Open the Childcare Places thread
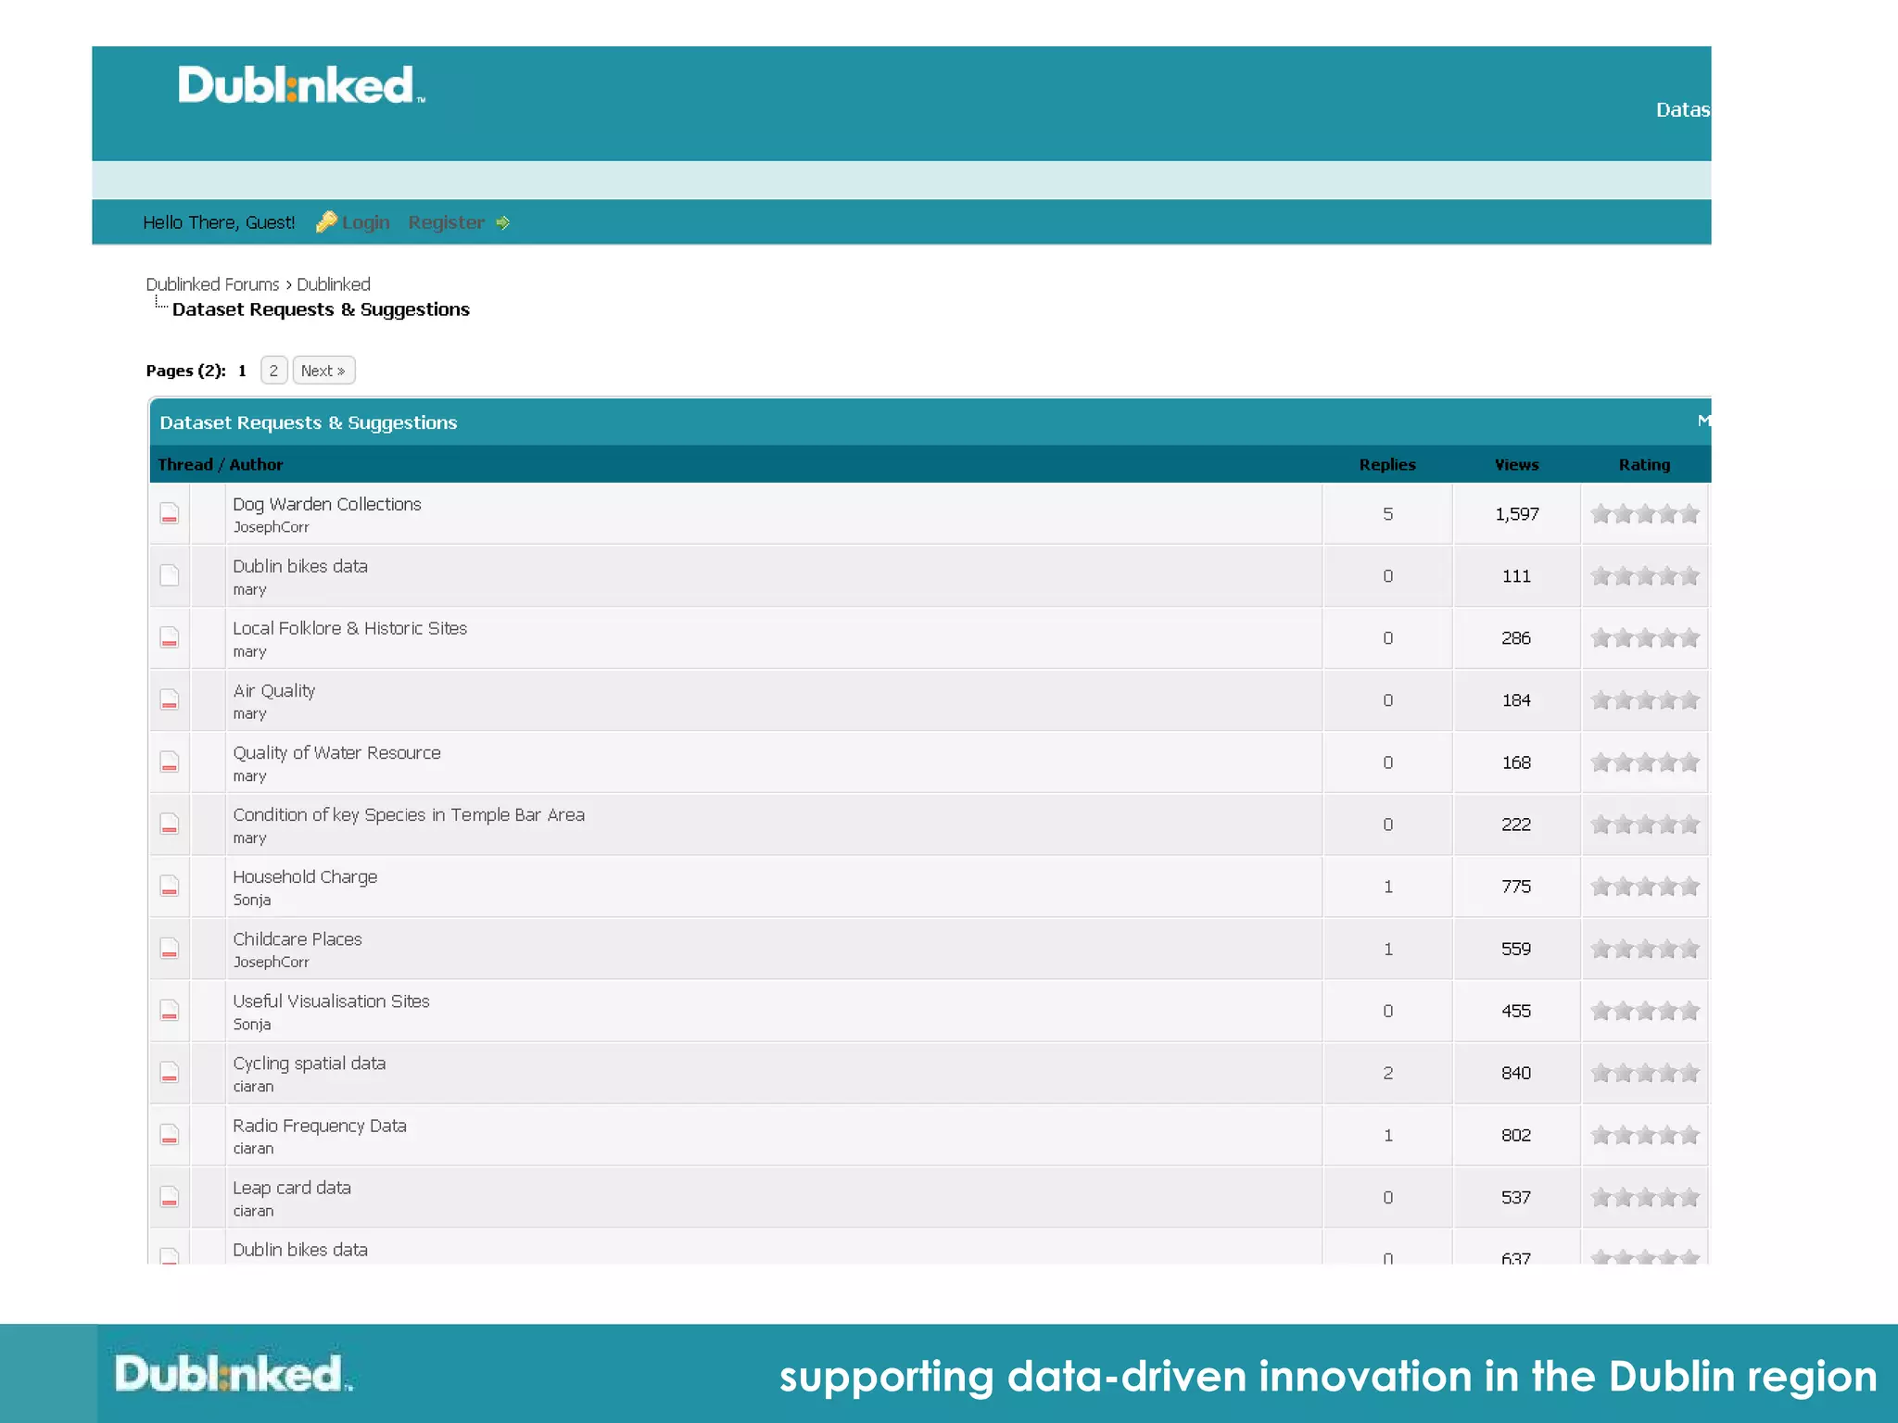1898x1423 pixels. [x=297, y=939]
